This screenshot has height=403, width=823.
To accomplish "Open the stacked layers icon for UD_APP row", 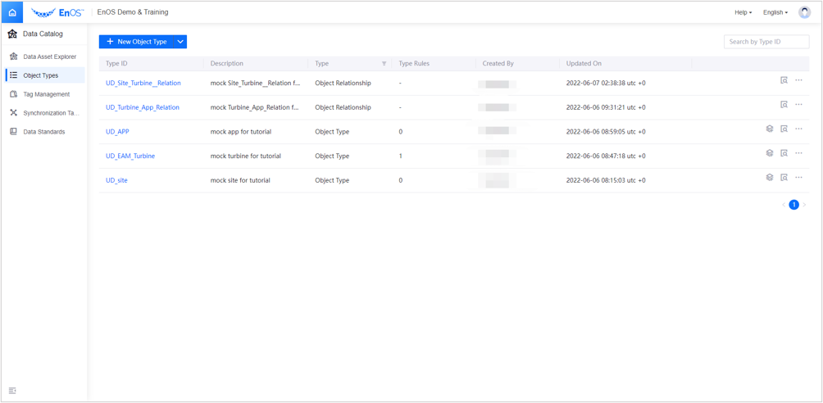I will pos(770,129).
